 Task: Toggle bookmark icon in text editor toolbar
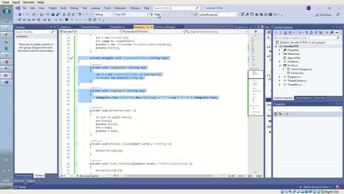[x=67, y=20]
